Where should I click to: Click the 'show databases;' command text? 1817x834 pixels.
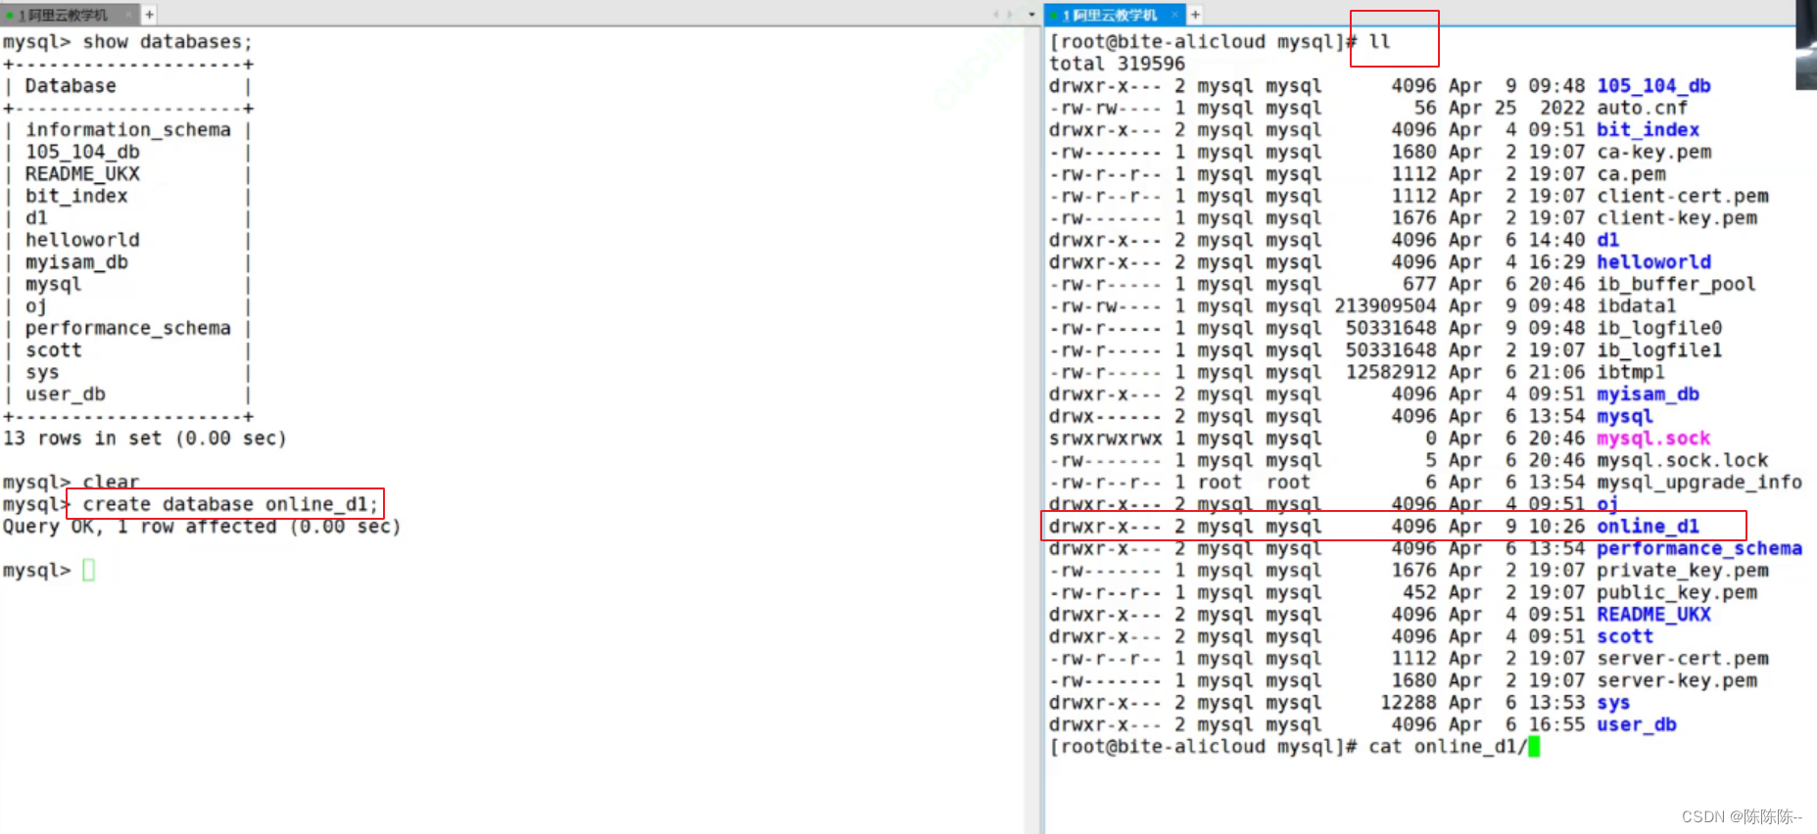coord(167,42)
